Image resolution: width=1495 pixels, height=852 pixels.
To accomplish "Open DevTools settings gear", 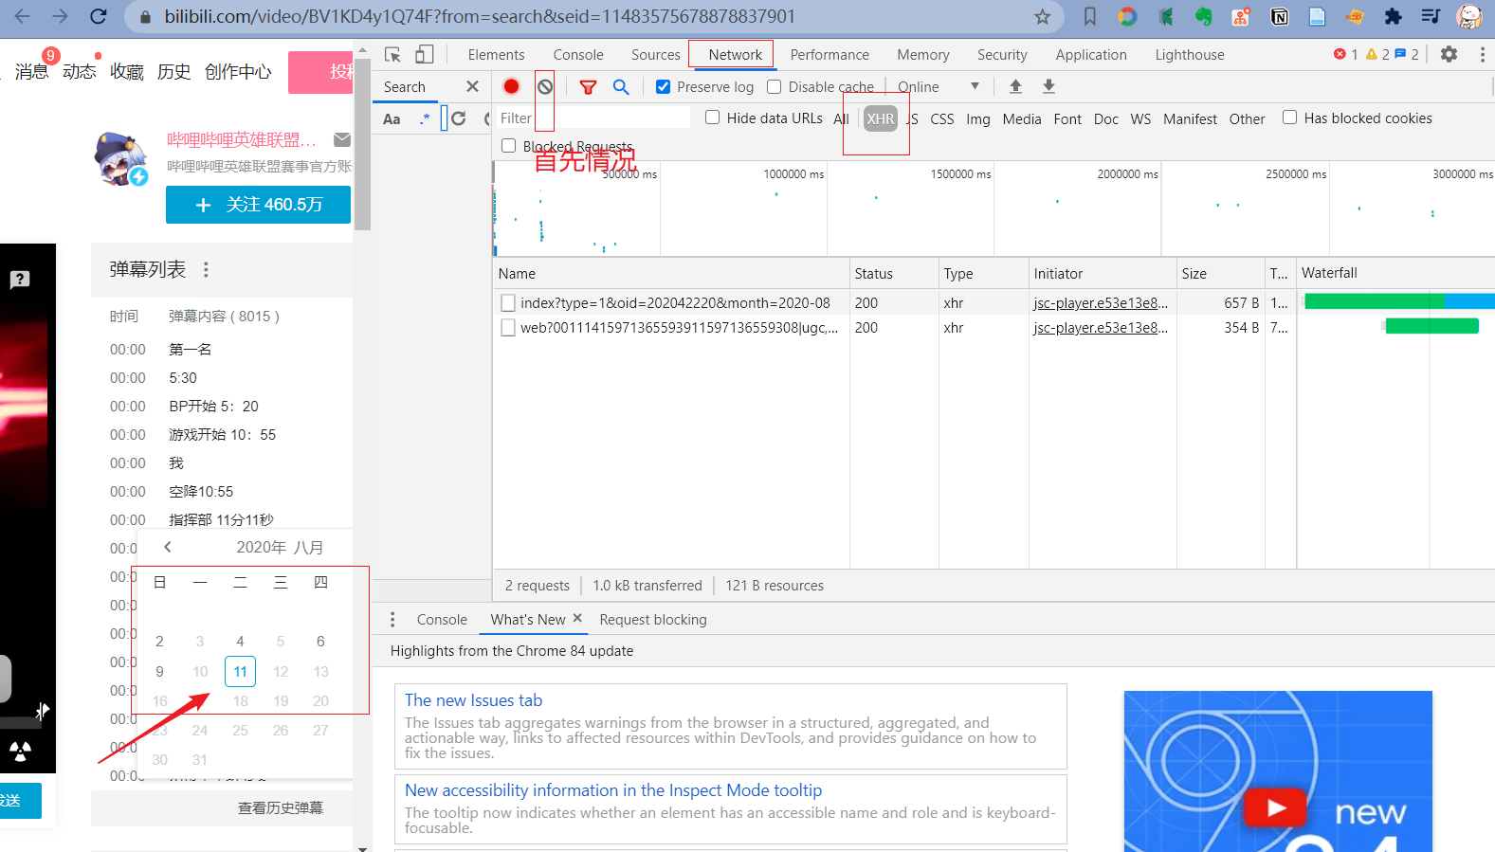I will (x=1449, y=54).
